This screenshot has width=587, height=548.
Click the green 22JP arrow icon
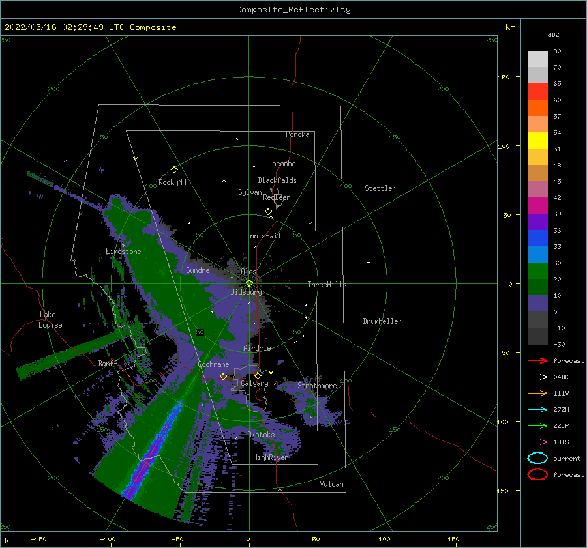(x=537, y=425)
